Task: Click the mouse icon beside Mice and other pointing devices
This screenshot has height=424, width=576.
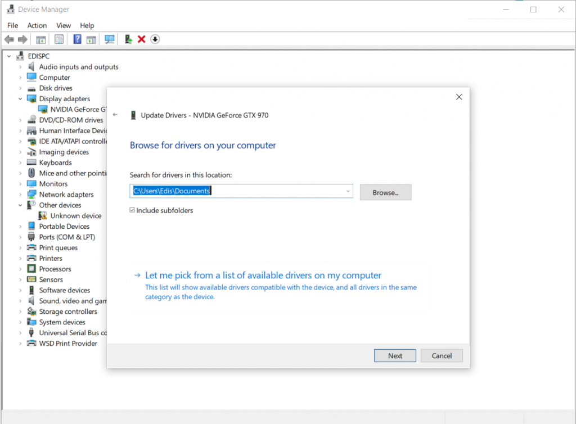Action: point(31,173)
